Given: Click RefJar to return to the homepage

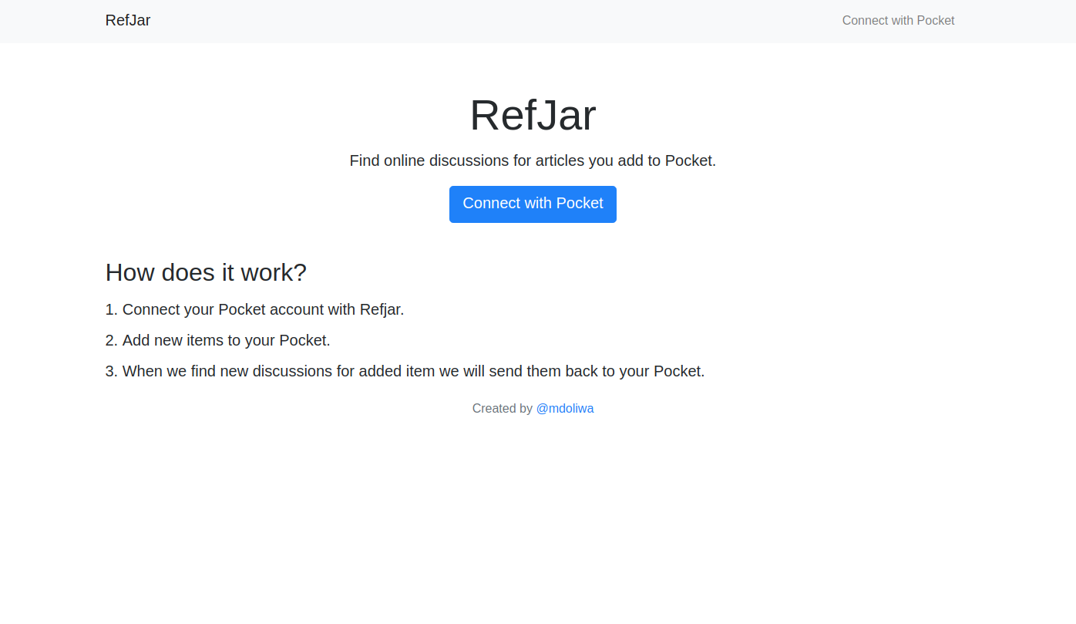Looking at the screenshot, I should (x=128, y=20).
